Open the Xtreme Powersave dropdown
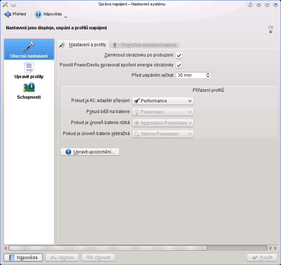This screenshot has height=265, width=281. [x=163, y=134]
